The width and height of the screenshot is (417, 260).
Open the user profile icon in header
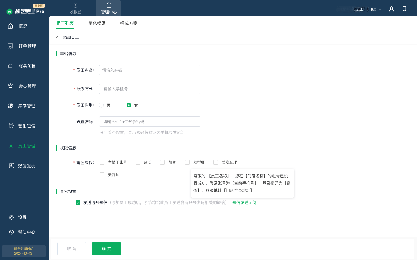392,9
